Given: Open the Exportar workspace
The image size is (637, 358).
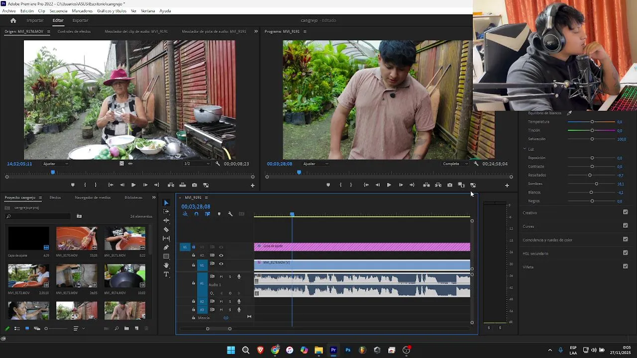Looking at the screenshot, I should point(80,20).
